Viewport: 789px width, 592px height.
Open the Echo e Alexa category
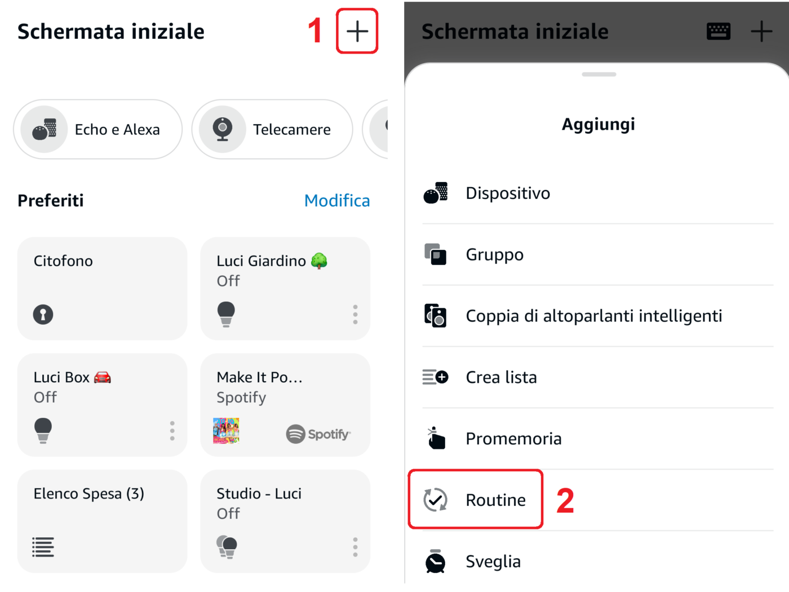tap(98, 130)
